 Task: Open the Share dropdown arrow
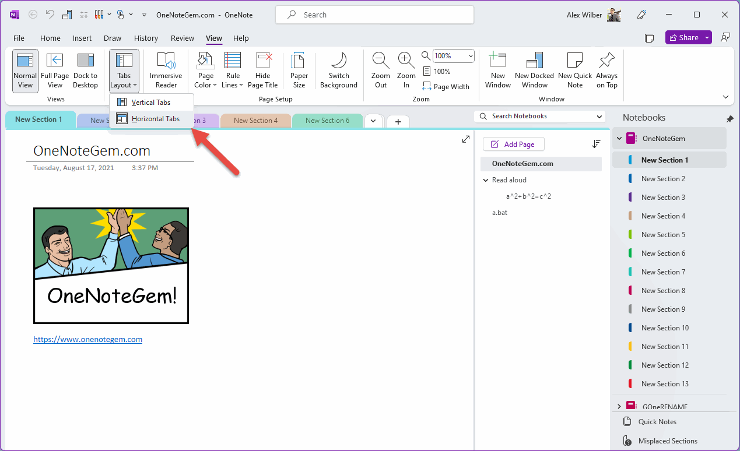coord(707,37)
